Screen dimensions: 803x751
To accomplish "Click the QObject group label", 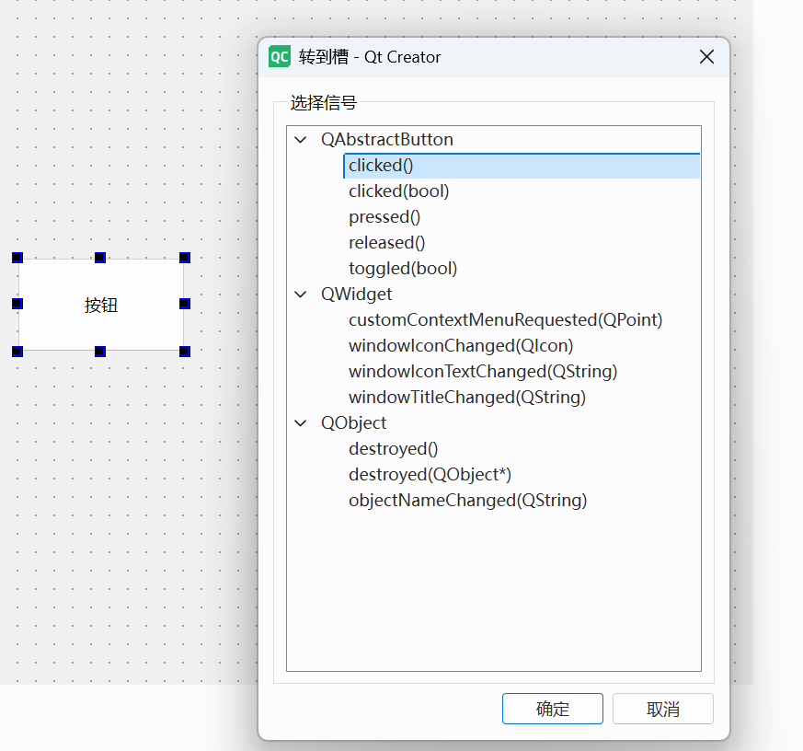I will (353, 423).
